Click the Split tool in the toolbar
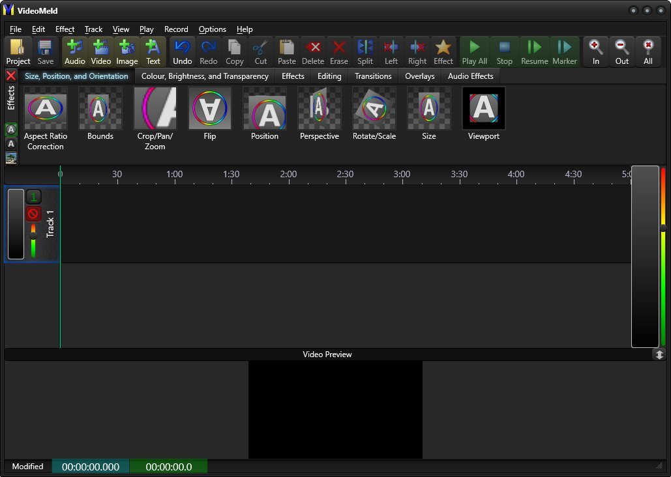The image size is (671, 477). pyautogui.click(x=365, y=52)
